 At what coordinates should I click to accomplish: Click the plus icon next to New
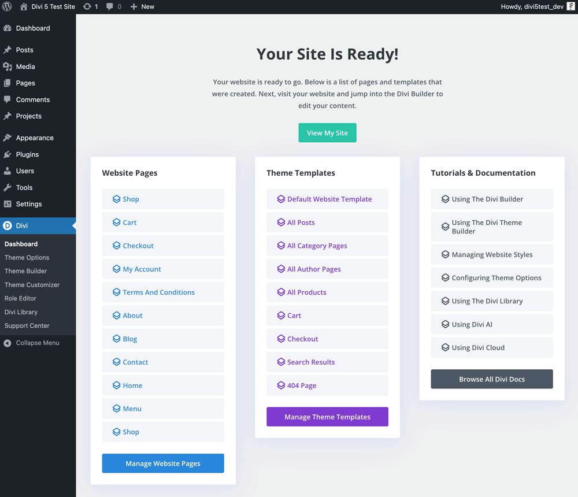click(134, 6)
